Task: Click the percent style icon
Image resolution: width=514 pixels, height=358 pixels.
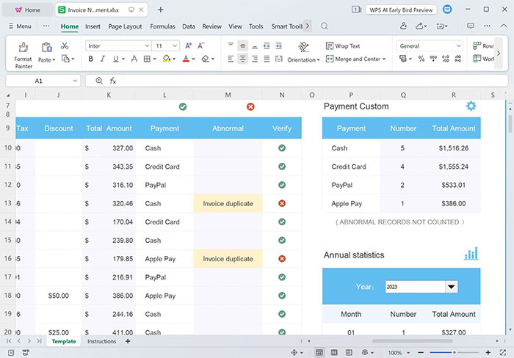Action: pyautogui.click(x=422, y=59)
